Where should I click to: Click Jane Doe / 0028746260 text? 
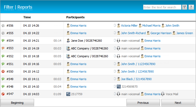tap(86, 41)
